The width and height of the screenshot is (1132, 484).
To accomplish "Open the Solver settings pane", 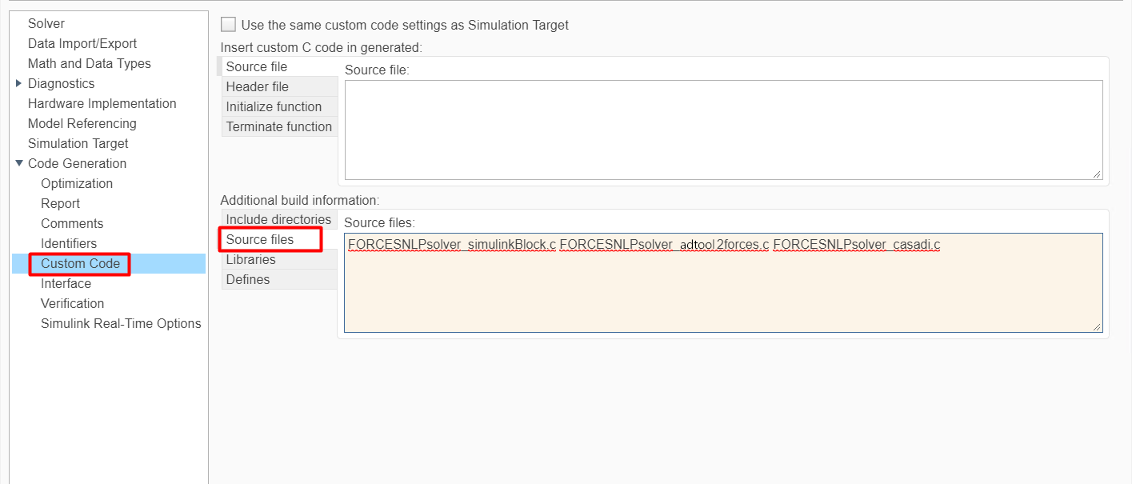I will coord(46,23).
